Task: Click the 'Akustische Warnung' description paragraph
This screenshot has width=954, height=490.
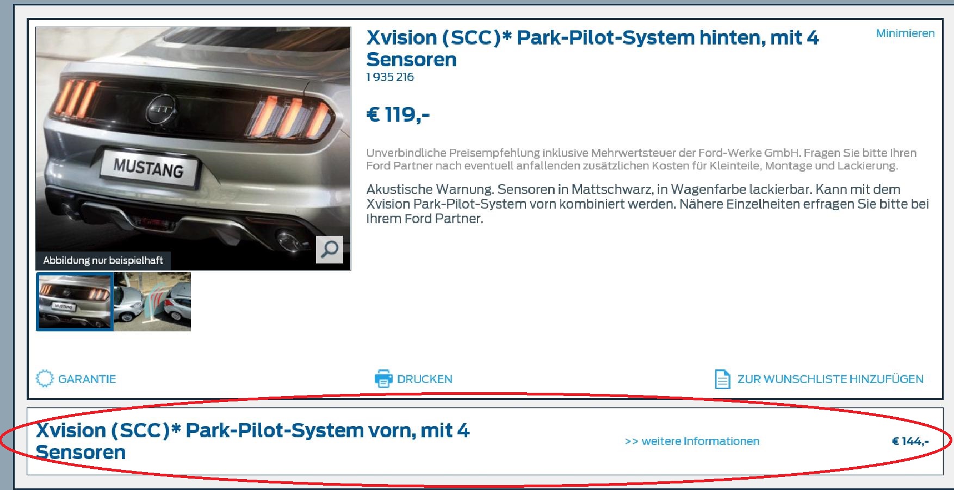Action: 647,204
